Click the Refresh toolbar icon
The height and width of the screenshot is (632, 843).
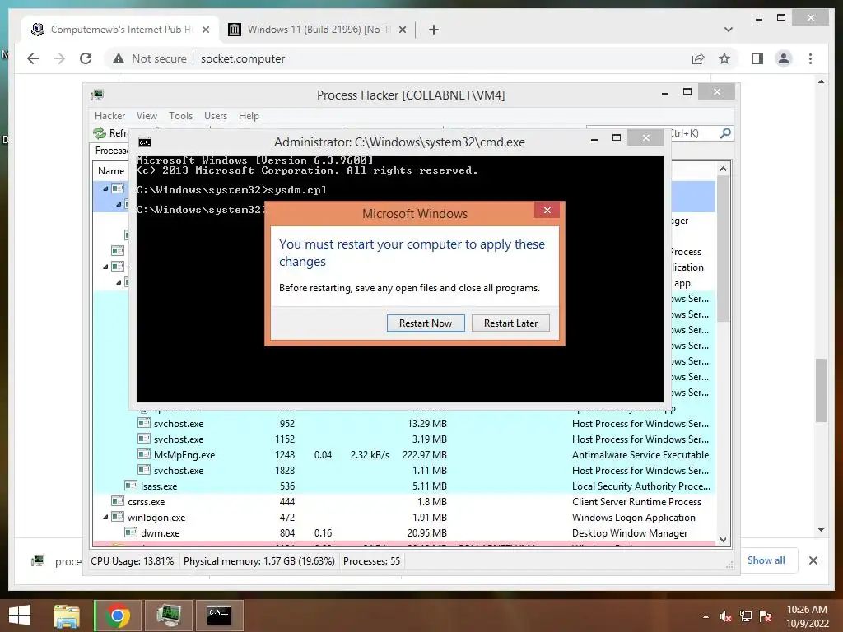click(x=100, y=132)
